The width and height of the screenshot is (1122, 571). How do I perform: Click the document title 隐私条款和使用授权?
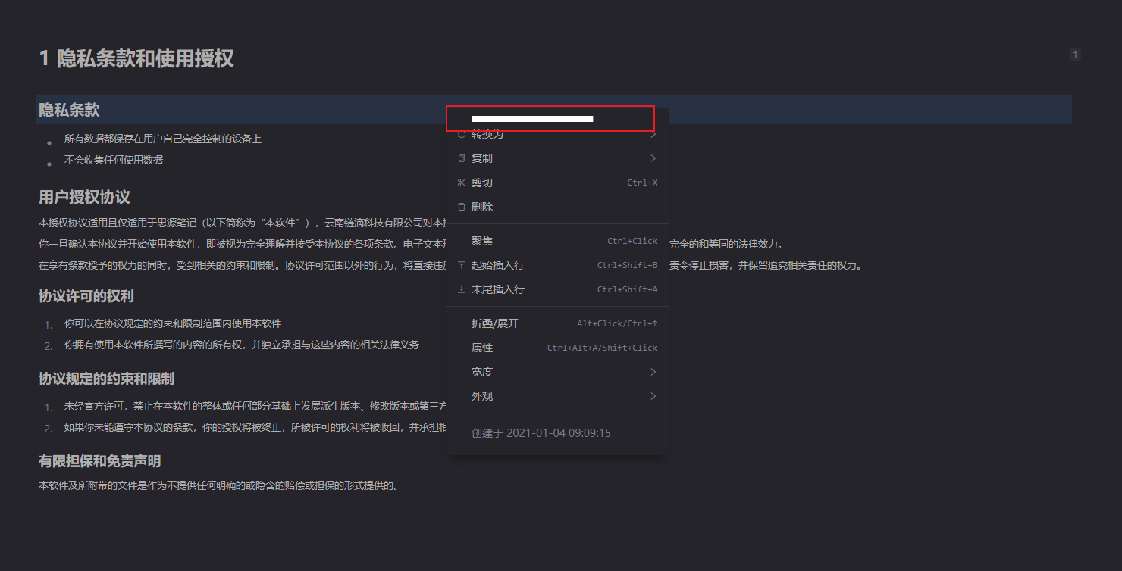tap(145, 58)
